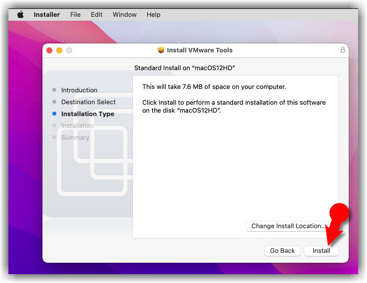Close the Install VMware Tools window
The height and width of the screenshot is (283, 367).
coord(49,50)
